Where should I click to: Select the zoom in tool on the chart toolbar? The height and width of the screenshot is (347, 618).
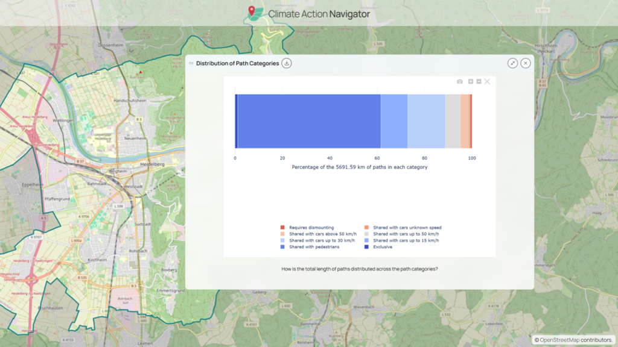[471, 81]
